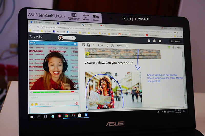205x136 pixels.
Task: Click the speech bubble icon in chat
Action: tap(36, 104)
